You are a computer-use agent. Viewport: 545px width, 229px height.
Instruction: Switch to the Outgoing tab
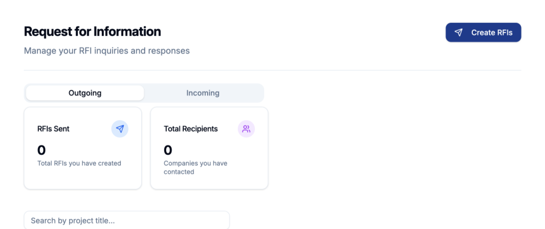85,93
